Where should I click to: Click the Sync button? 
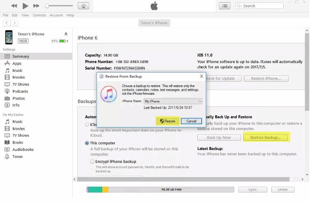[253, 190]
